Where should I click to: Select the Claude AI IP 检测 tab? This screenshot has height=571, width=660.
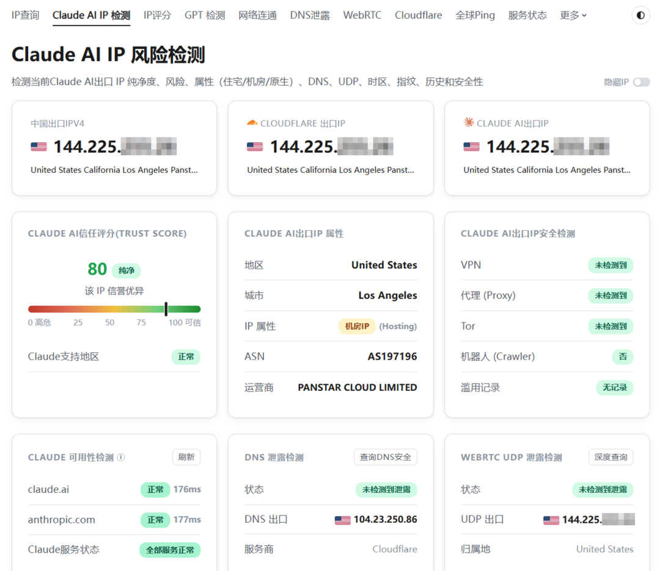(91, 15)
